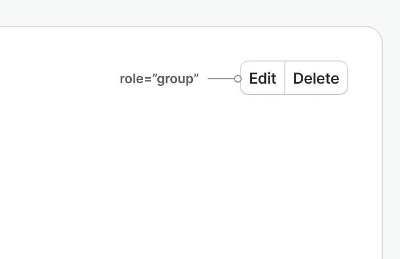Choose Delete in the button group
Viewport: 400px width, 259px height.
pyautogui.click(x=316, y=78)
